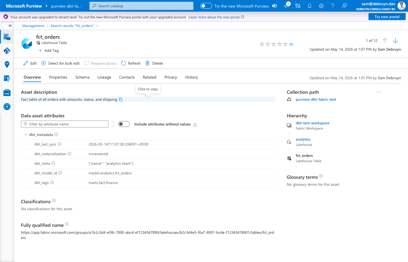
Task: Collapse the dbt_metadata attribute group
Action: (26, 135)
